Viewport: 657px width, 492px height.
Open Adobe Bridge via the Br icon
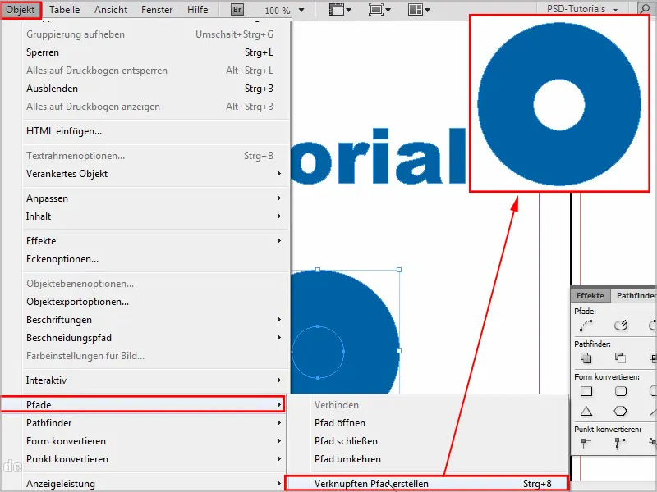click(x=237, y=10)
